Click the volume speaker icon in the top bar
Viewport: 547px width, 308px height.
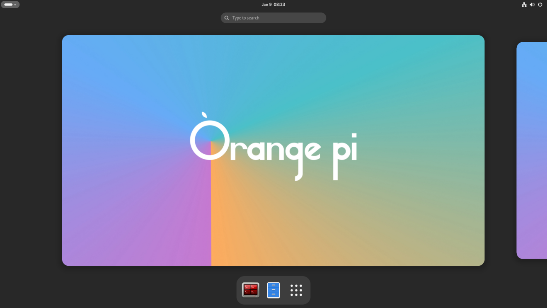pos(532,5)
